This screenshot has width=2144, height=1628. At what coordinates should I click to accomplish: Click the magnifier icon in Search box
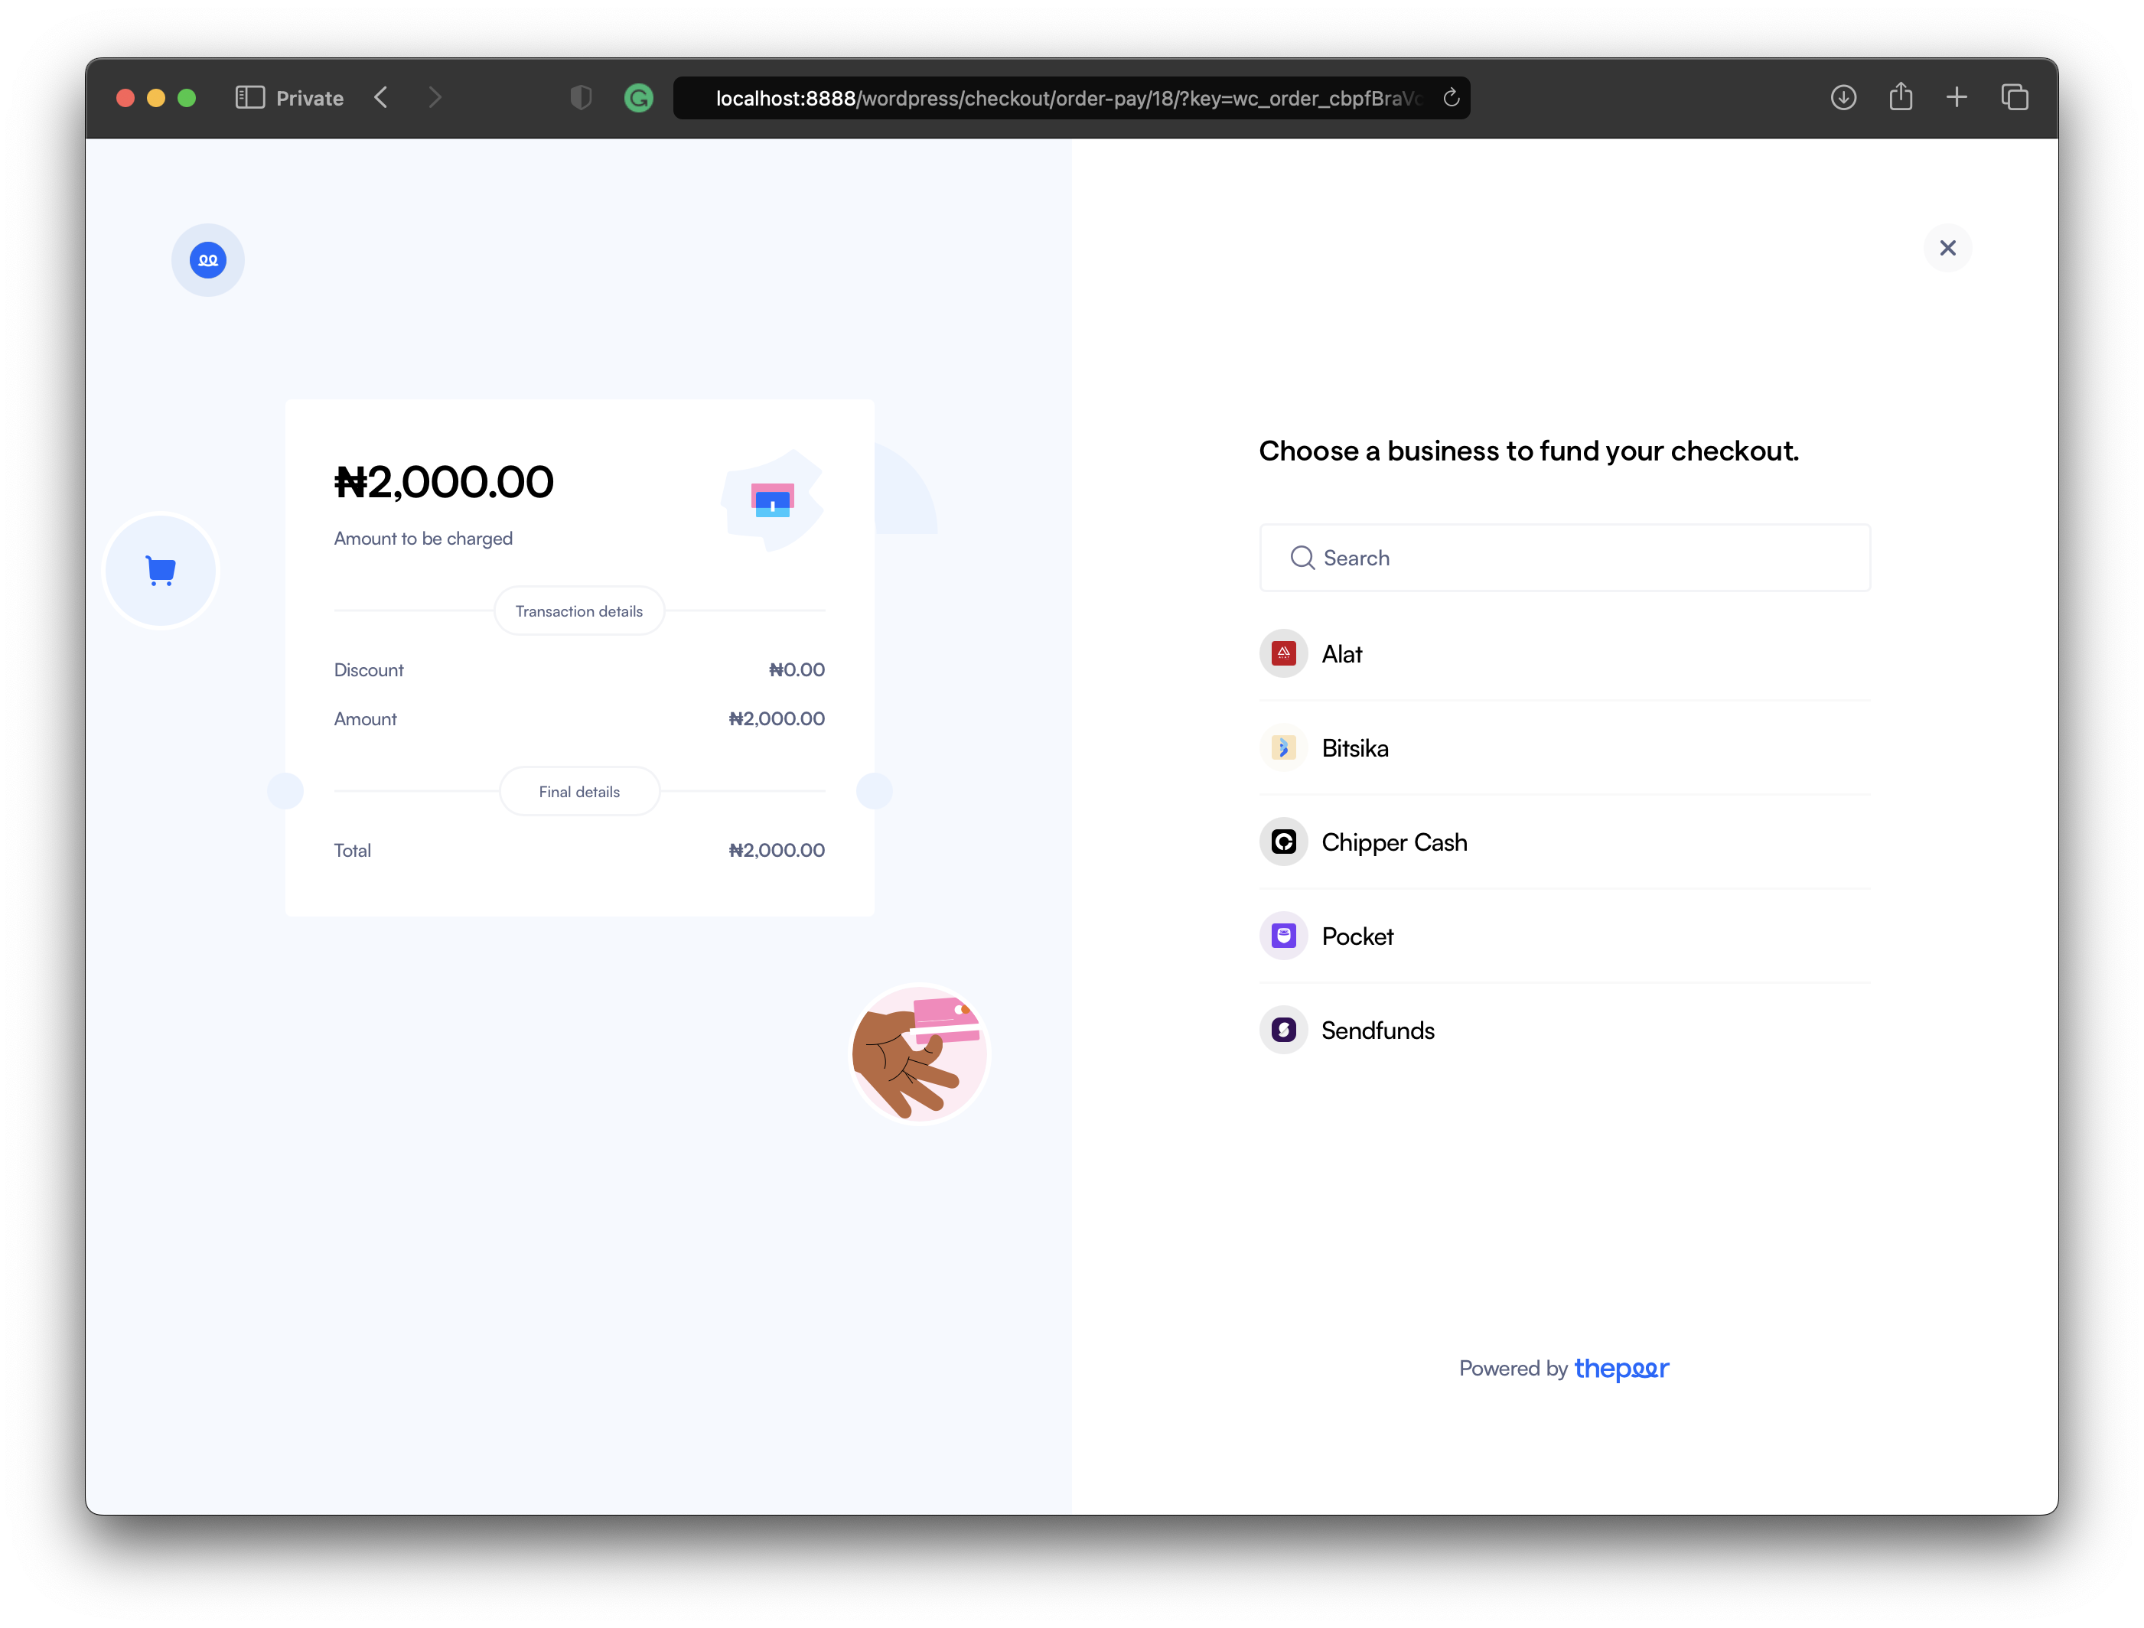[1302, 558]
